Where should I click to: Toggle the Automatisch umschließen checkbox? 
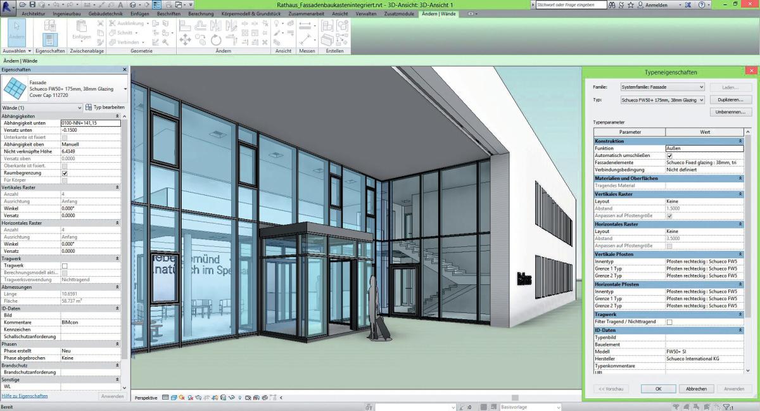669,155
